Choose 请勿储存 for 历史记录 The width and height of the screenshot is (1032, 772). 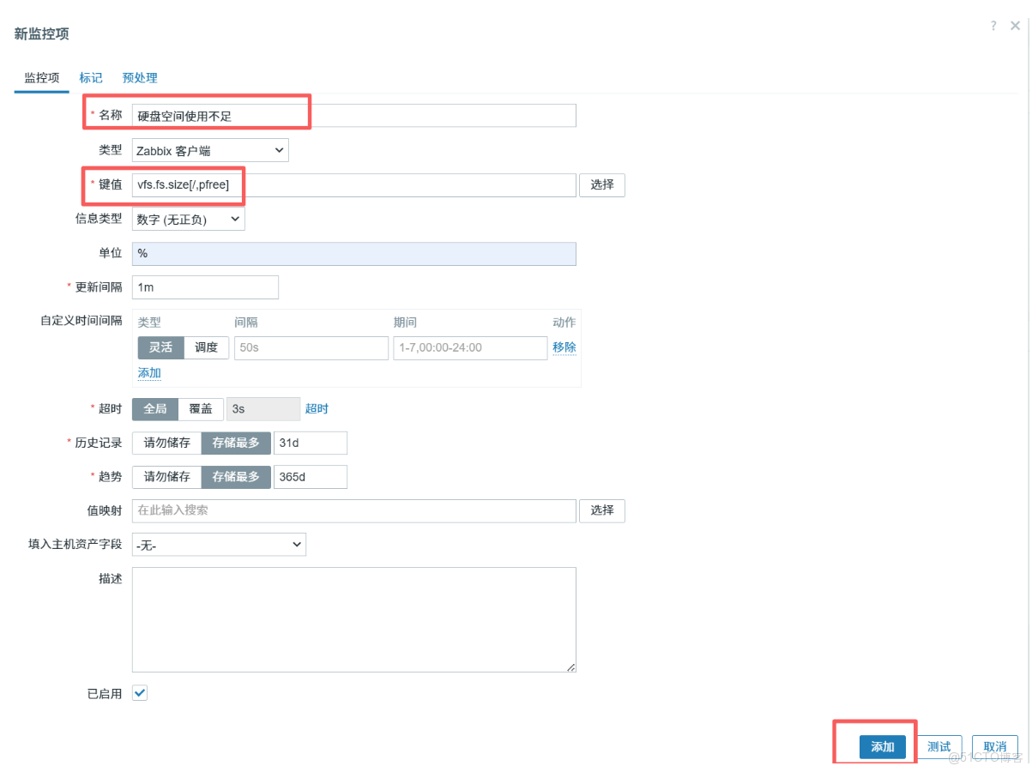pos(166,443)
